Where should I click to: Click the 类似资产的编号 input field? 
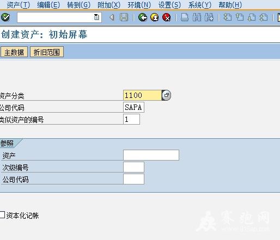(131, 119)
